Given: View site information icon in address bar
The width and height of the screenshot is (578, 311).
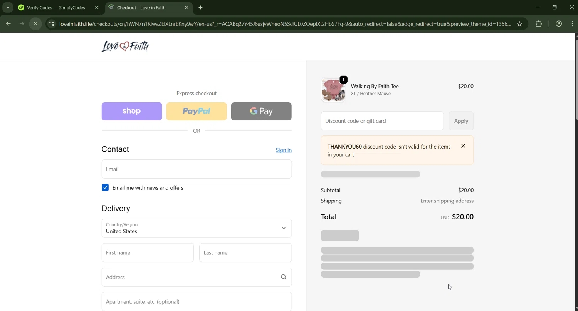Looking at the screenshot, I should pos(52,24).
